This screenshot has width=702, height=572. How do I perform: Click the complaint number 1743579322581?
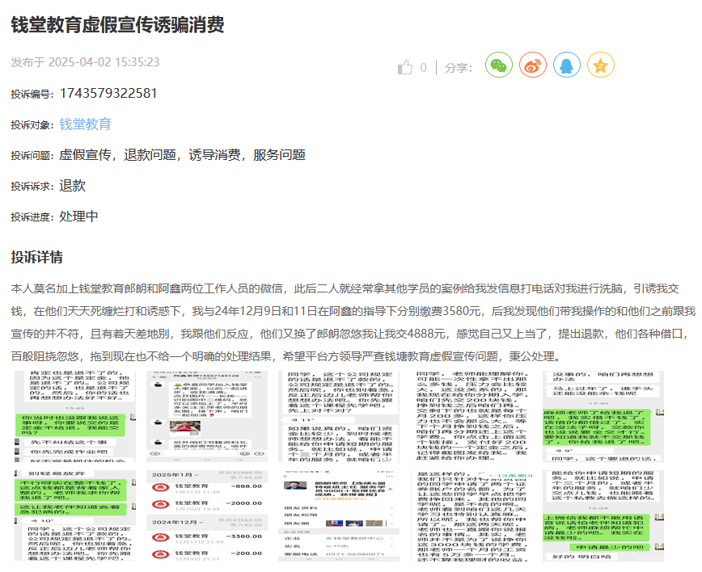108,93
